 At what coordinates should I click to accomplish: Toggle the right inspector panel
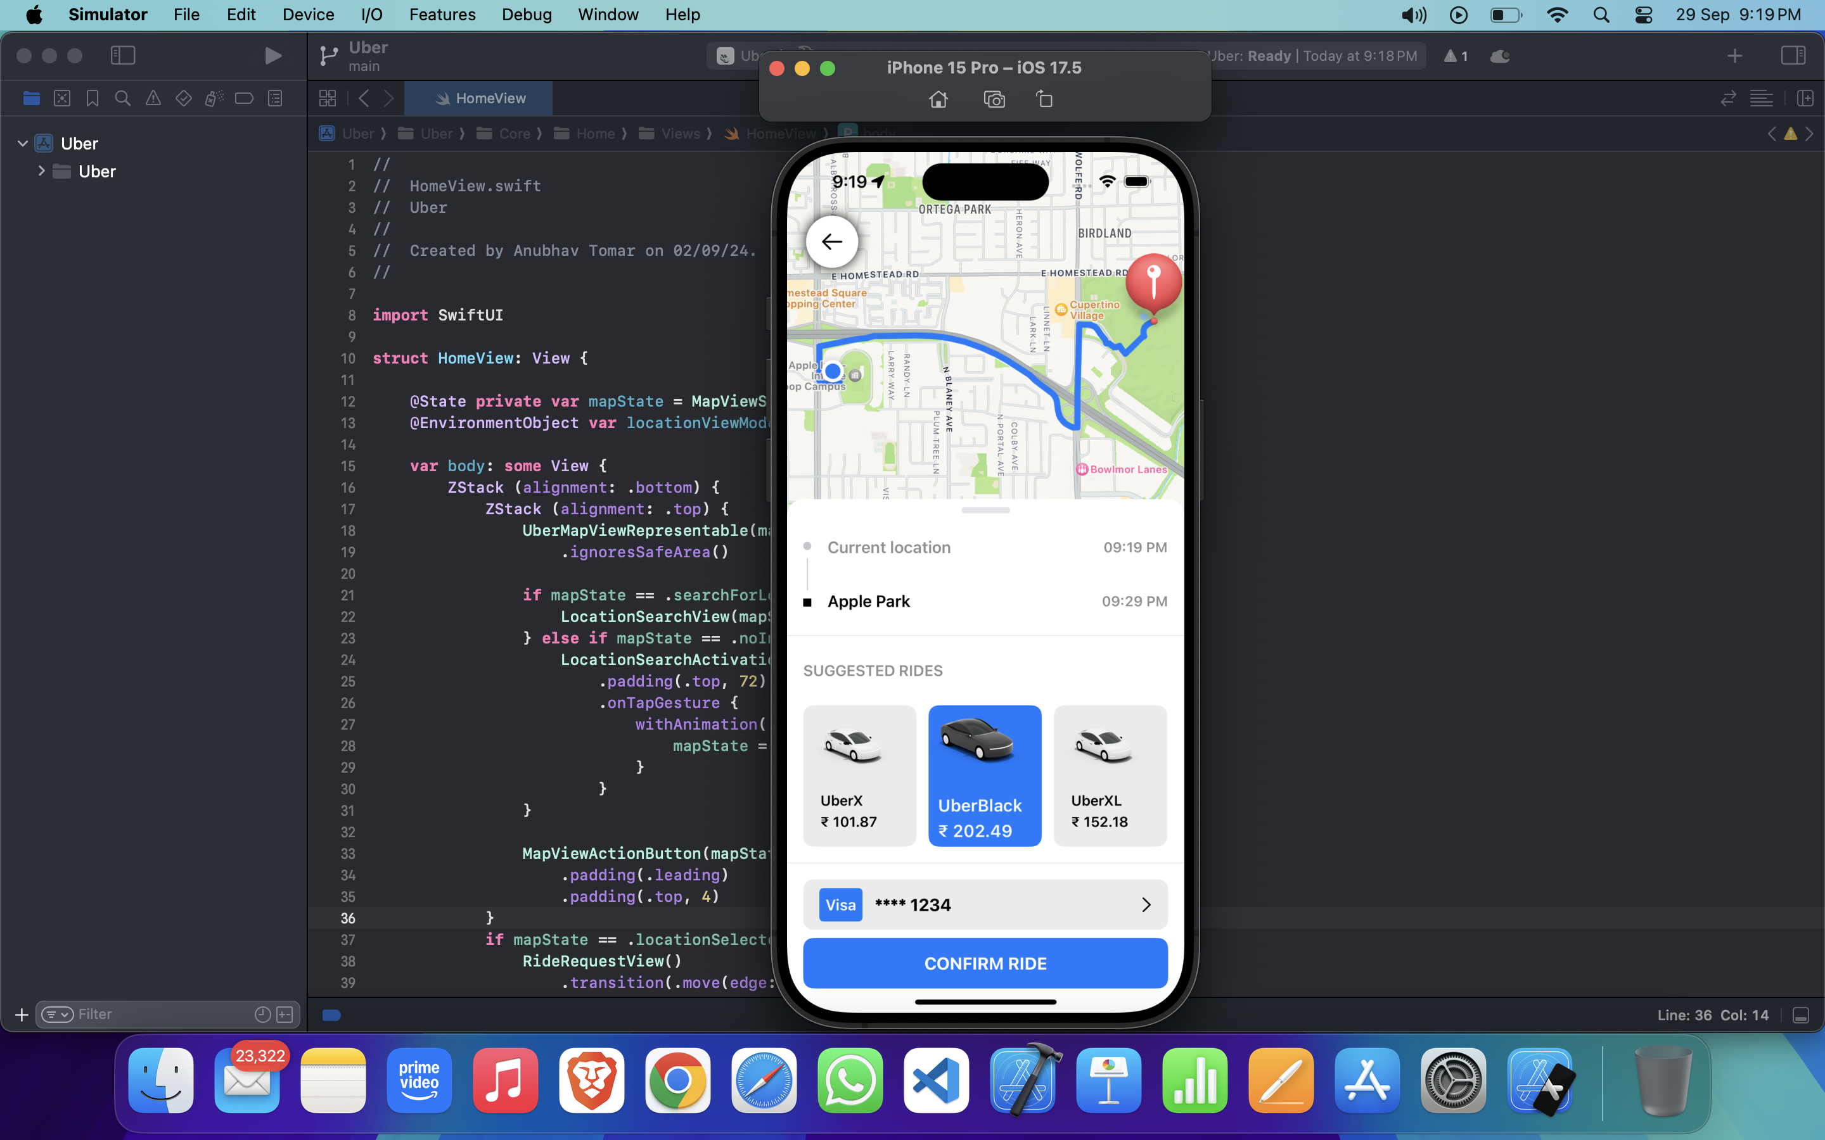(x=1793, y=56)
